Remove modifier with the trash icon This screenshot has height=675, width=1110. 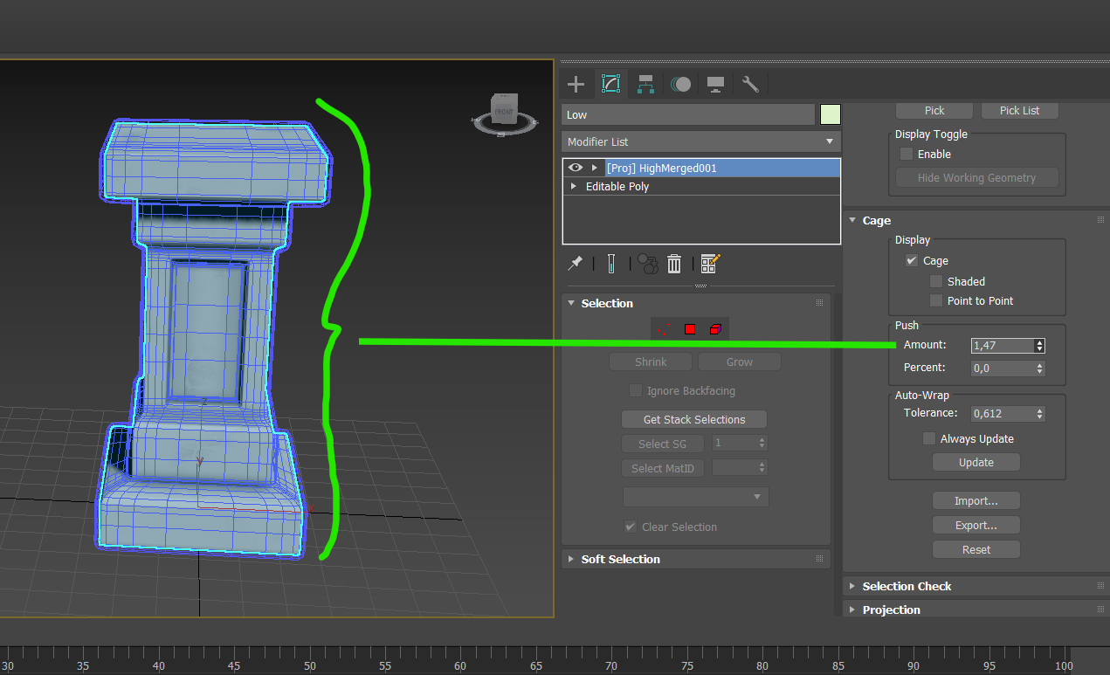674,264
